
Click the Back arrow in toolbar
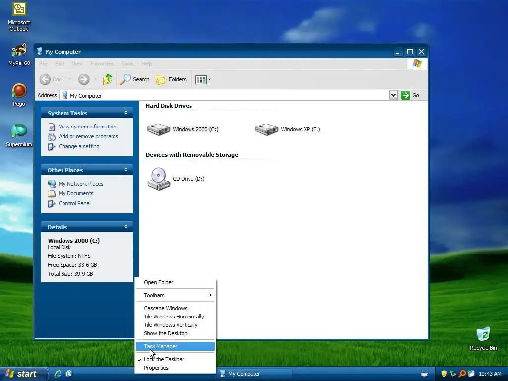pos(45,79)
